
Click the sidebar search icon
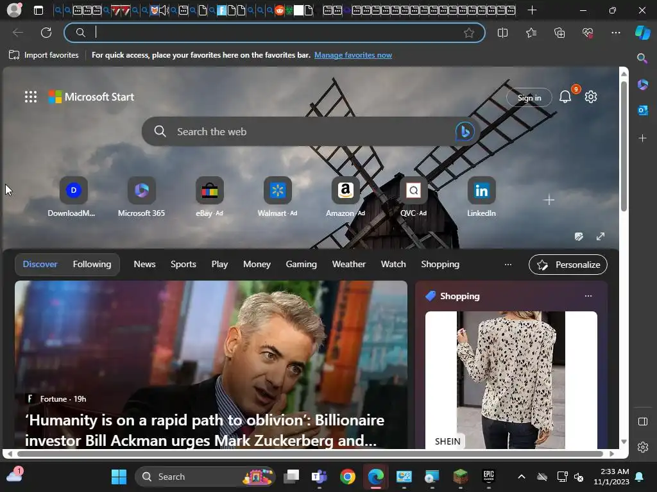(x=642, y=58)
